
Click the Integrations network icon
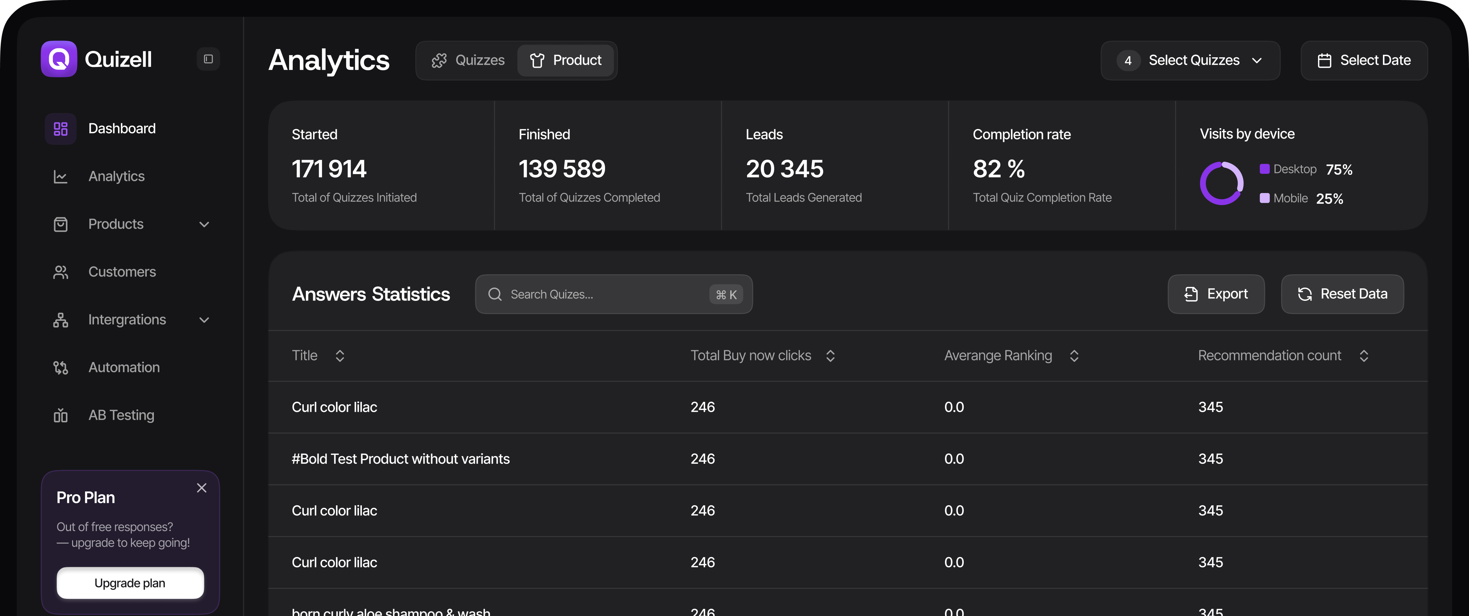(x=61, y=320)
